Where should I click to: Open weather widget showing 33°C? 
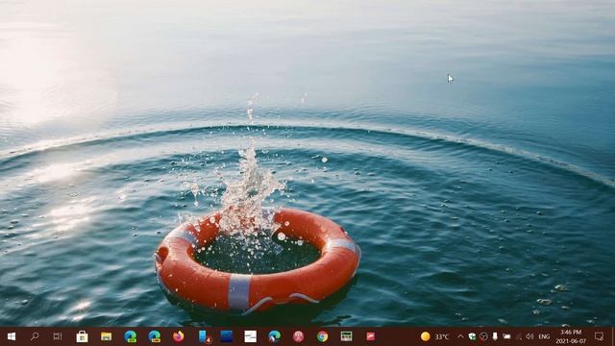435,336
